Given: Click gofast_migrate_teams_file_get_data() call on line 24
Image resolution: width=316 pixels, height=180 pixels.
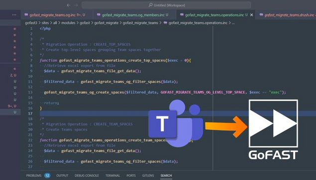Looking at the screenshot, I should click(101, 151).
